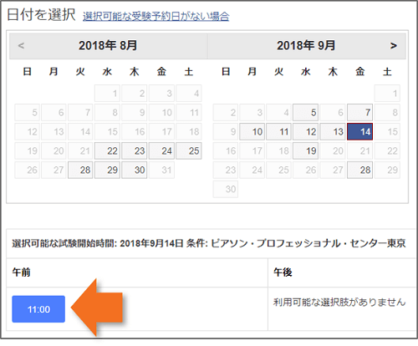Click disabled September 20 cell

(333, 150)
